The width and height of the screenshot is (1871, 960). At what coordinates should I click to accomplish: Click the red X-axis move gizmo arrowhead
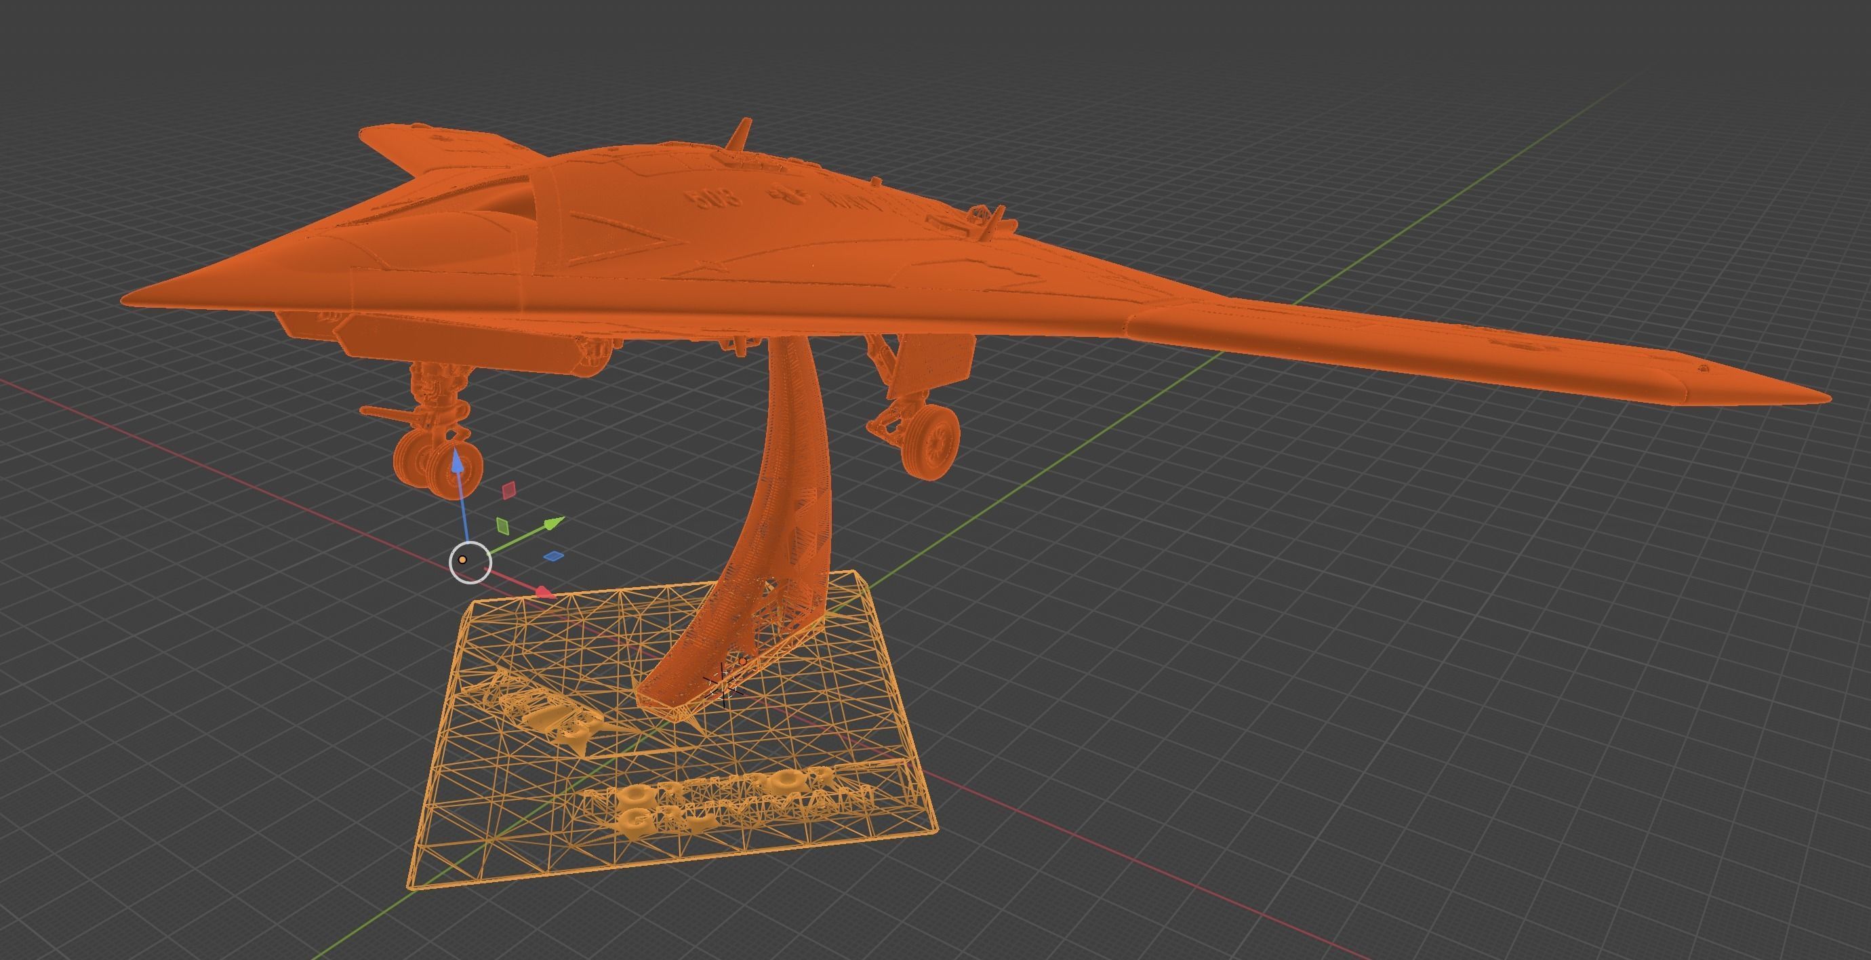pos(545,593)
